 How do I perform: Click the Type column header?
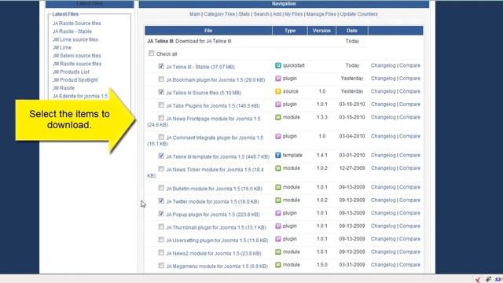[290, 31]
